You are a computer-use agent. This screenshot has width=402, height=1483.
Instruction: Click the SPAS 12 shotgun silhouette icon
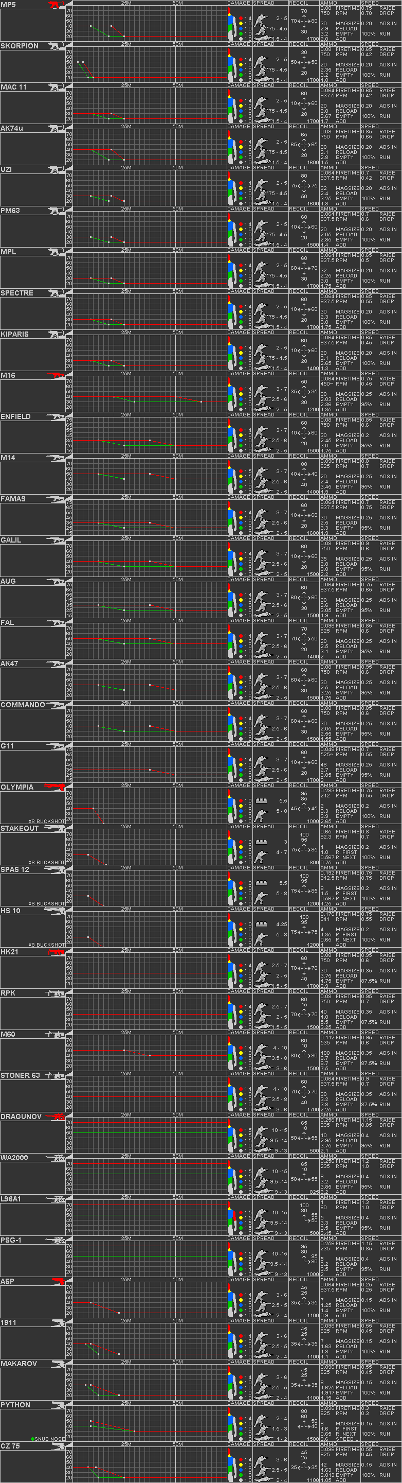click(55, 869)
